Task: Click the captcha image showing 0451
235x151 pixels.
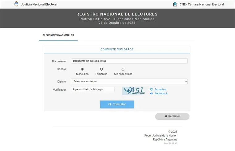Action: [134, 90]
